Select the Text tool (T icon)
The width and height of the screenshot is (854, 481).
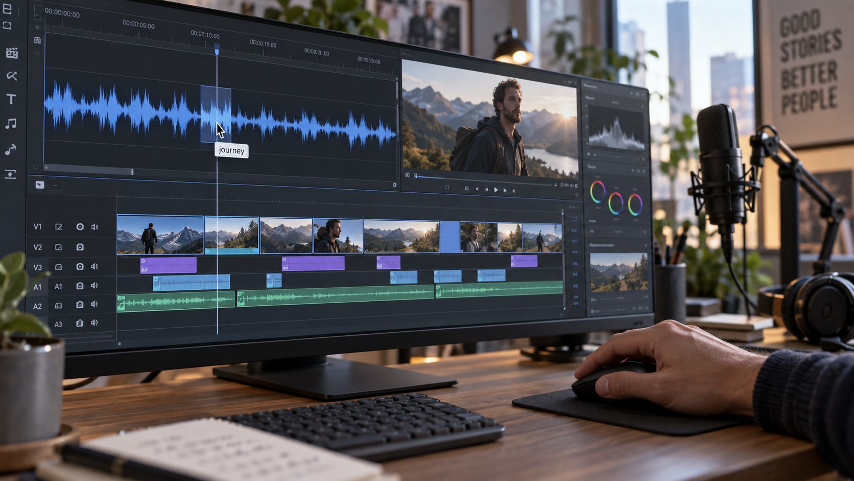point(11,99)
